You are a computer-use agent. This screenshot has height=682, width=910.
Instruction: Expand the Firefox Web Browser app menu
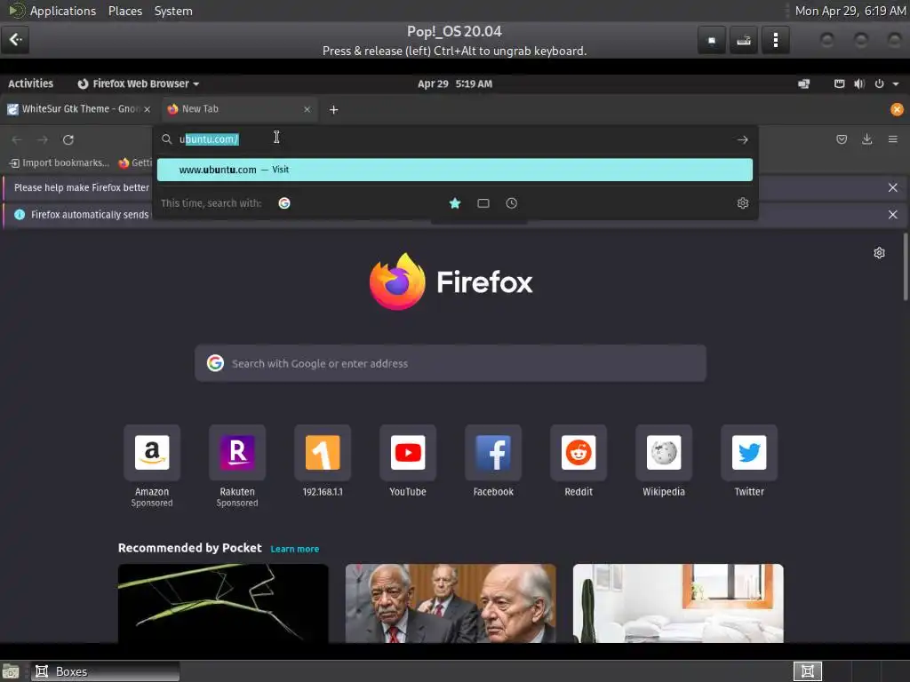coord(139,83)
